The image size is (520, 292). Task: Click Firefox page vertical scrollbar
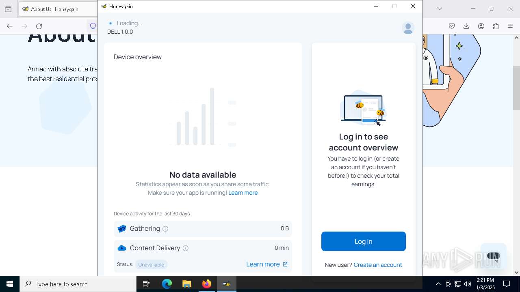(516, 88)
